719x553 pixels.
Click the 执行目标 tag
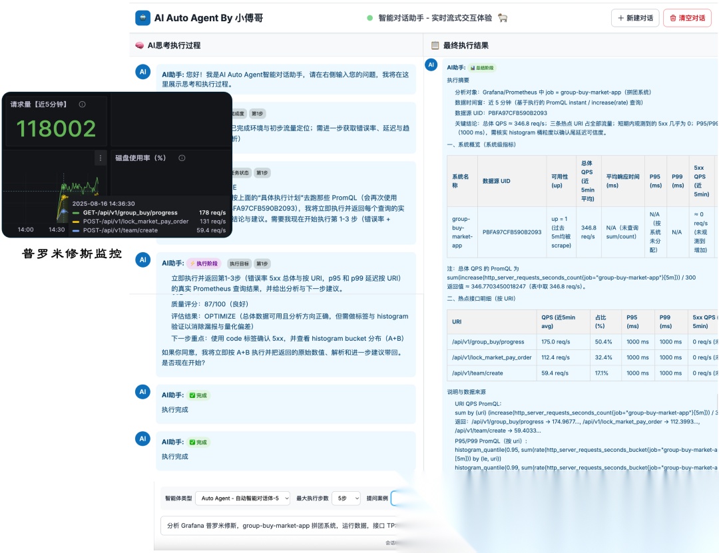coord(240,264)
